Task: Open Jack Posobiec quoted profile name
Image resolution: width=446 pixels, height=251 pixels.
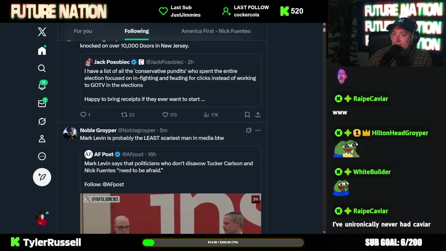Action: 112,62
